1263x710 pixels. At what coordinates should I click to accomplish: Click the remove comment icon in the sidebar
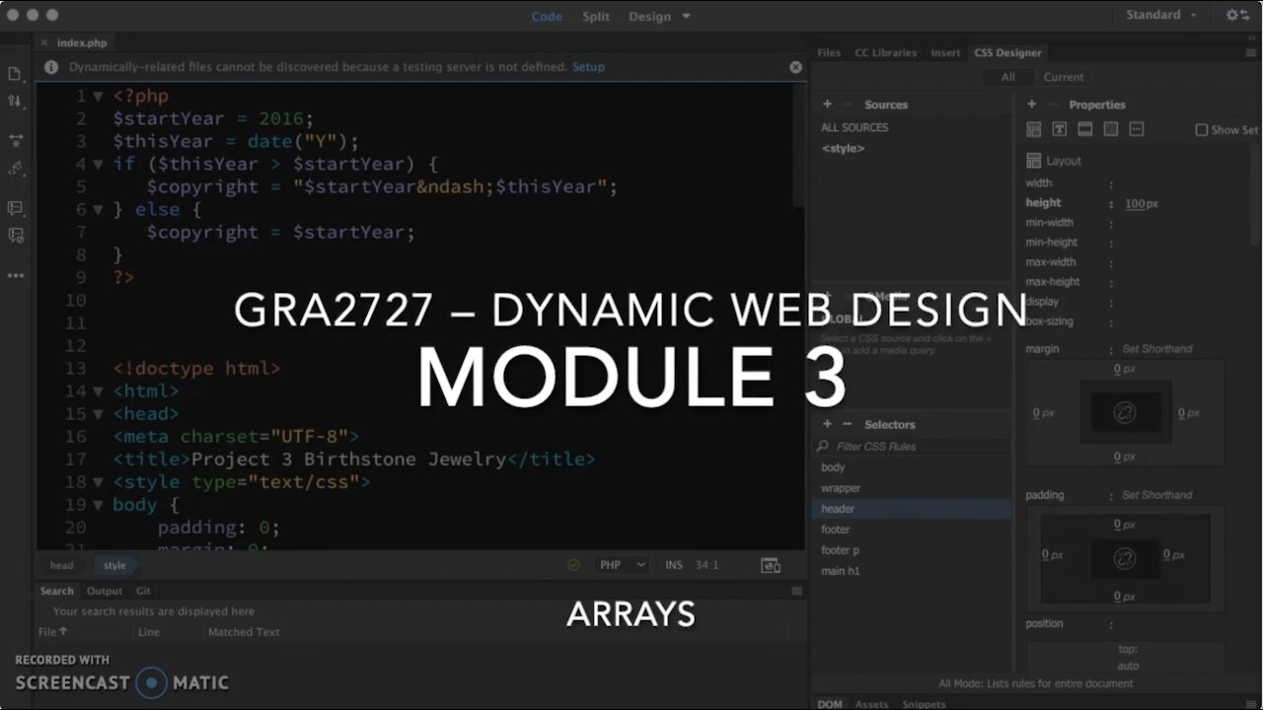[15, 235]
